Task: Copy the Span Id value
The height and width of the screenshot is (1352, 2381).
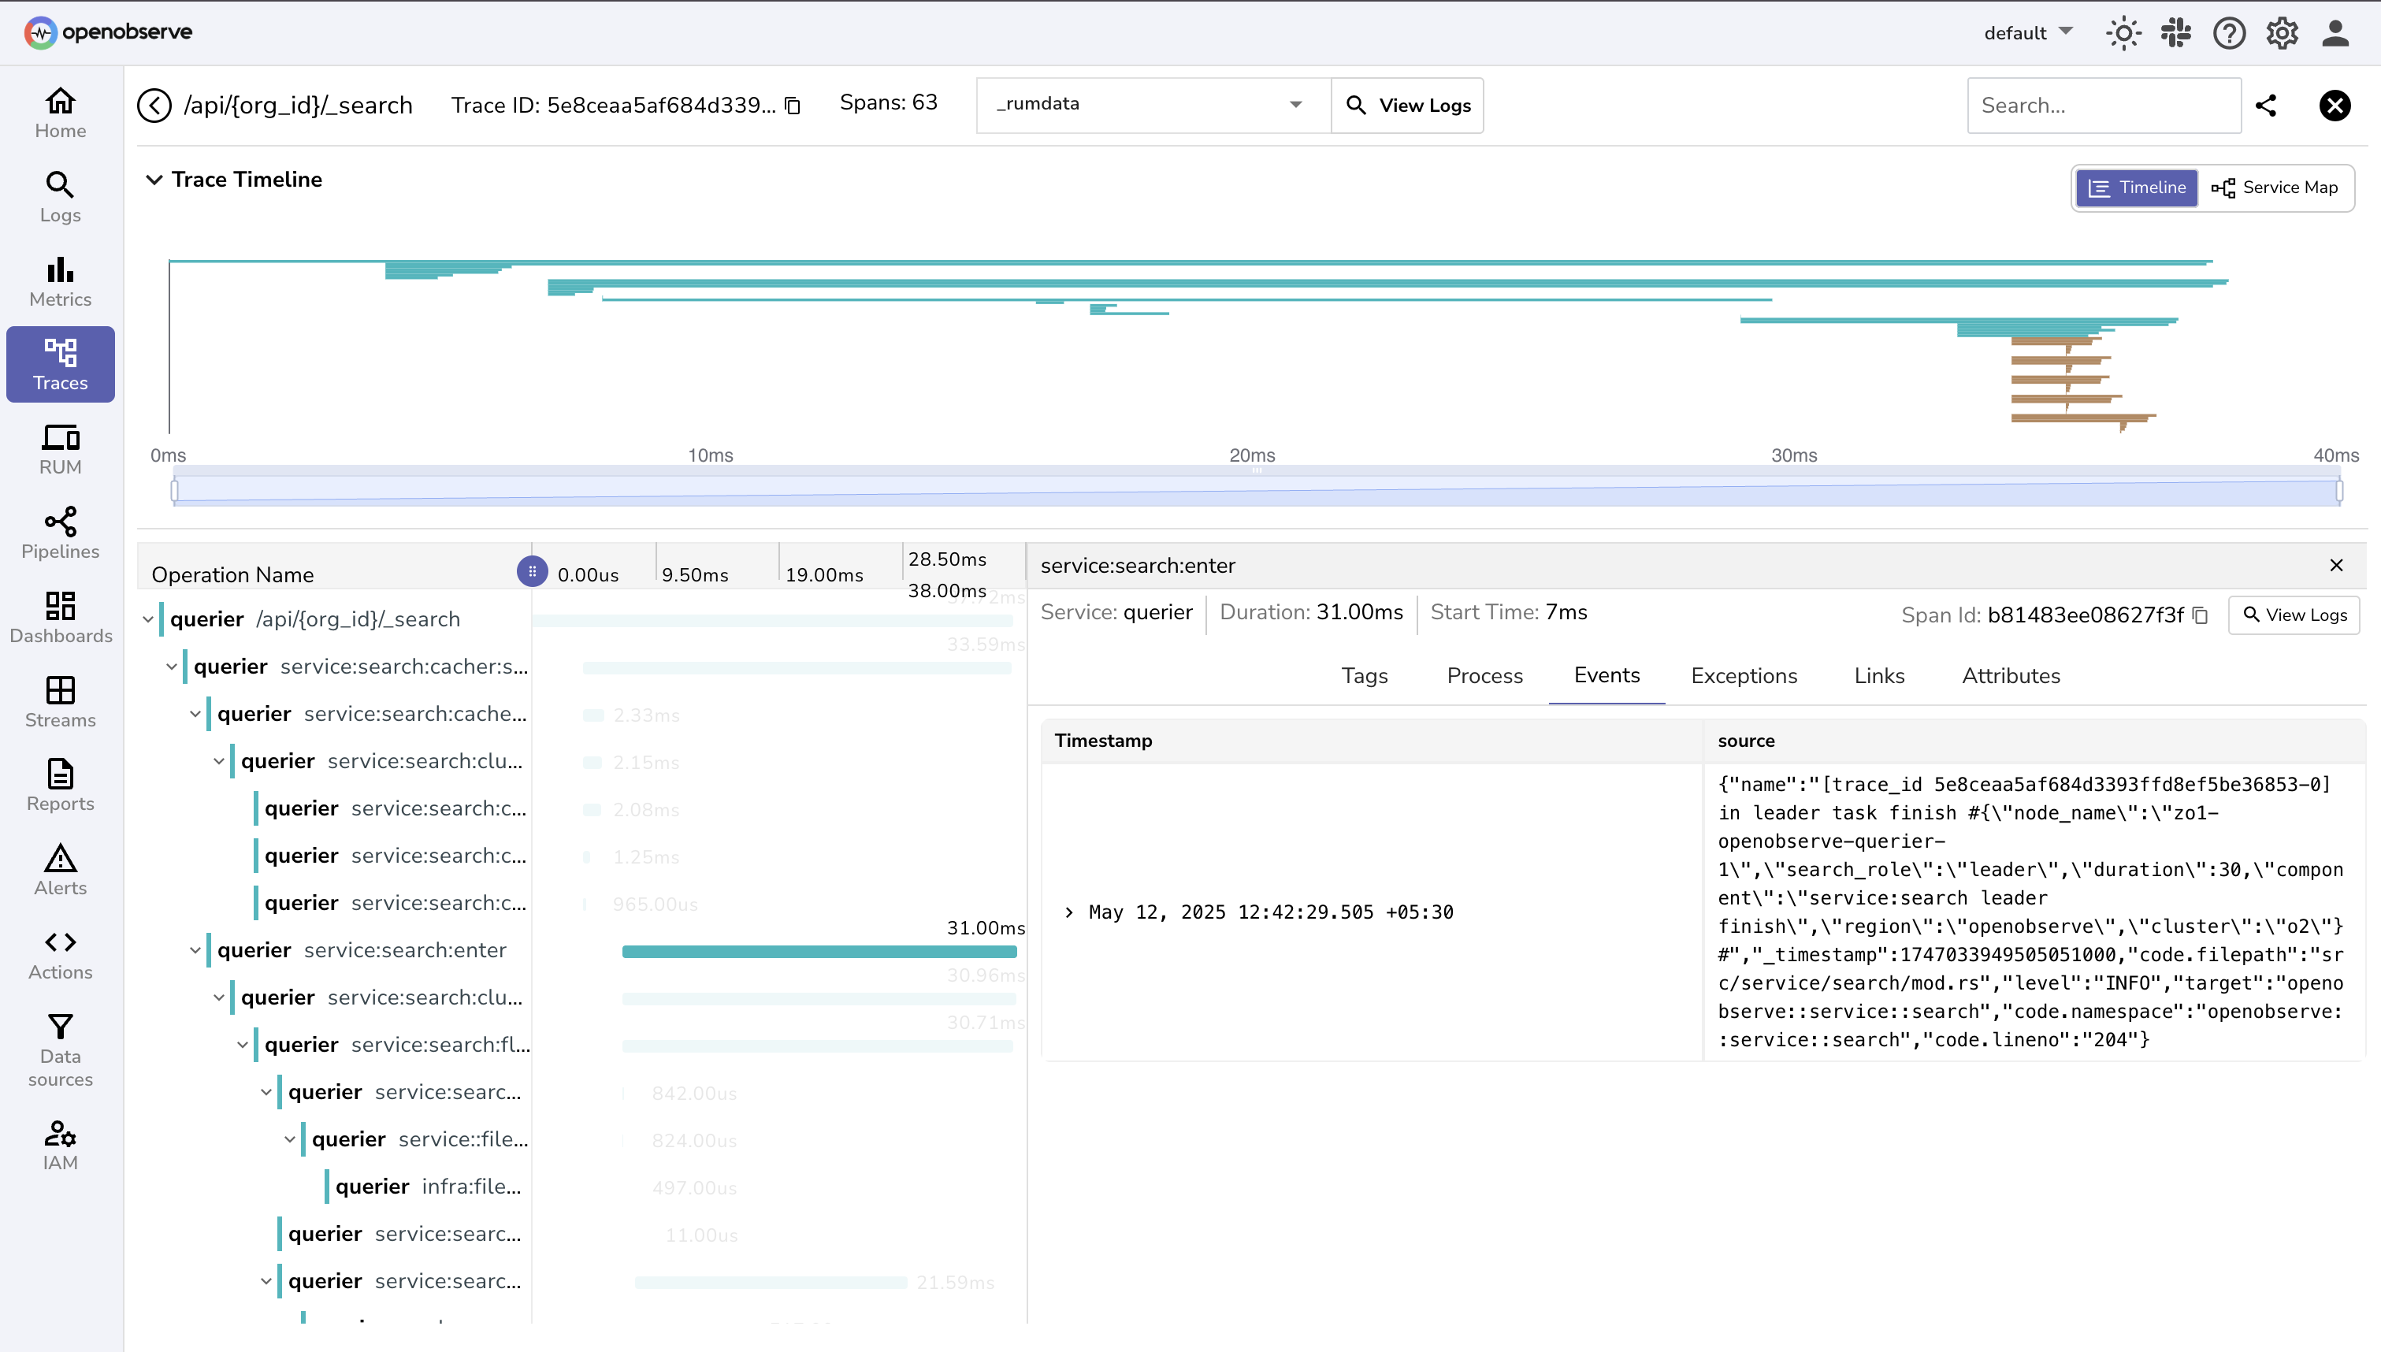Action: pyautogui.click(x=2200, y=615)
